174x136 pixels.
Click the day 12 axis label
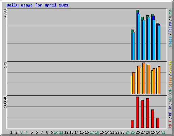point(66,132)
